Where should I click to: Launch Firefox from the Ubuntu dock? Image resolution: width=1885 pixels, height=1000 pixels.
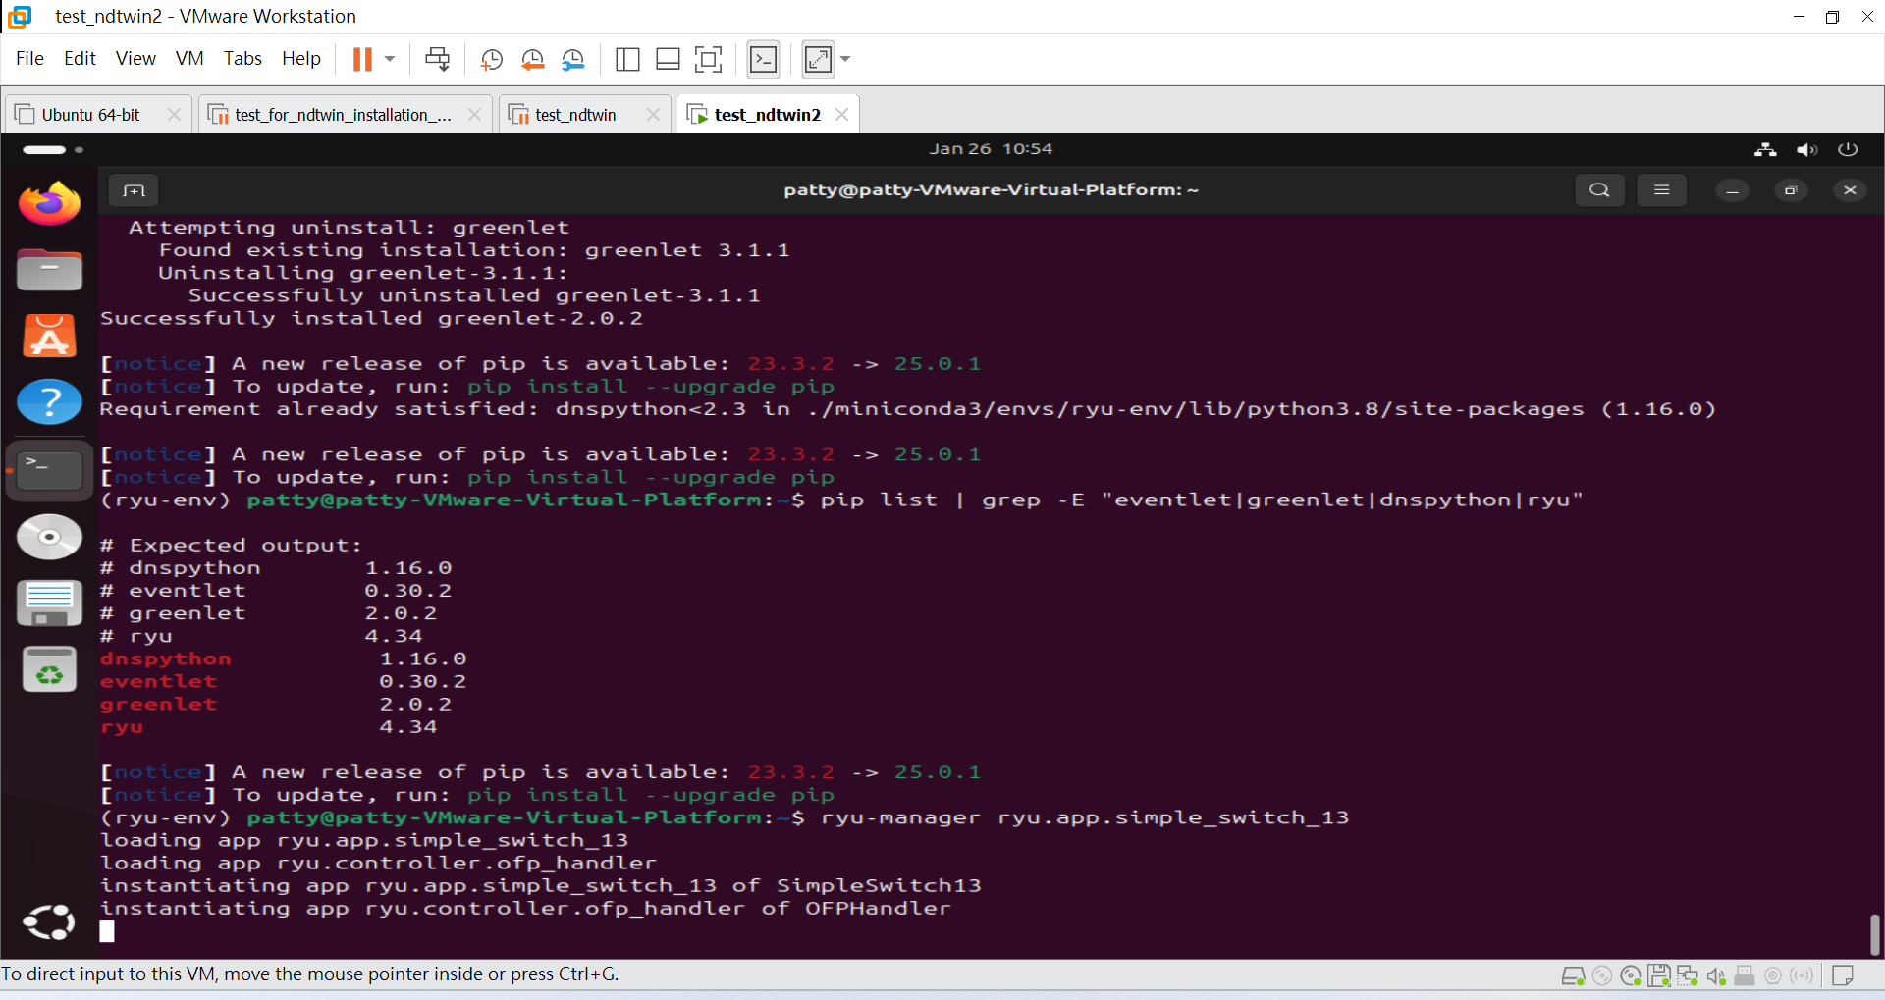(49, 203)
